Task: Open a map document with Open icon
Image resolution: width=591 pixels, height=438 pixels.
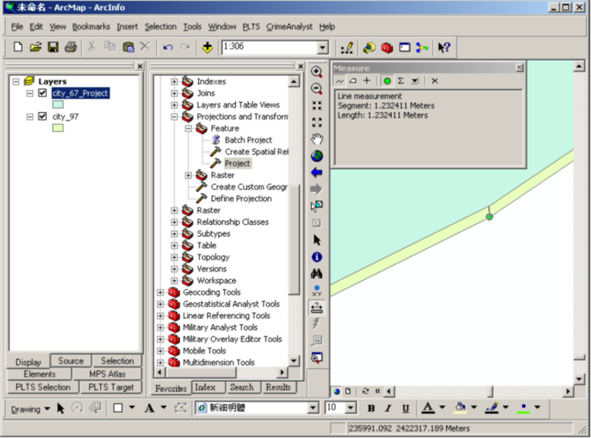Action: (35, 47)
